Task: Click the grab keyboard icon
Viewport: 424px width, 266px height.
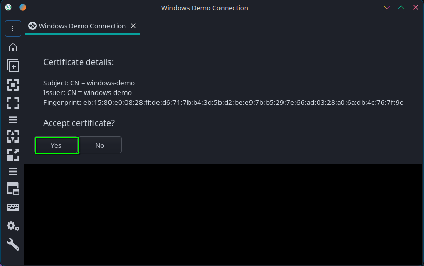Action: tap(13, 207)
